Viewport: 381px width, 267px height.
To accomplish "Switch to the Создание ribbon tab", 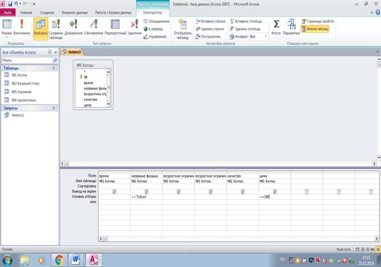I will click(47, 13).
